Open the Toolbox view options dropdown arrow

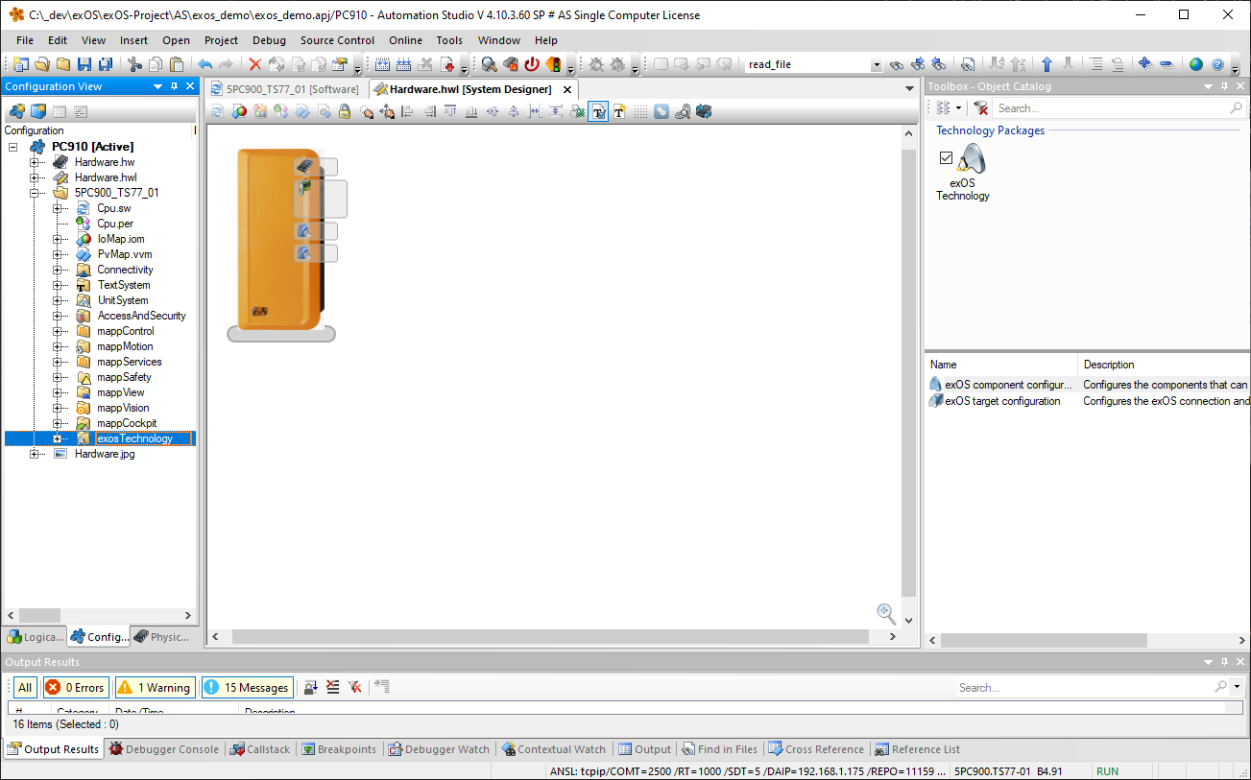click(x=958, y=108)
